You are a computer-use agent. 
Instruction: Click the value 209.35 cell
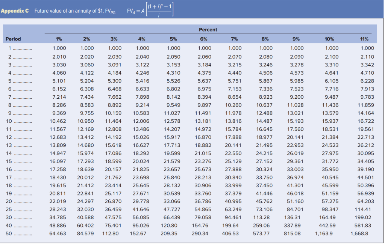pos(169,234)
